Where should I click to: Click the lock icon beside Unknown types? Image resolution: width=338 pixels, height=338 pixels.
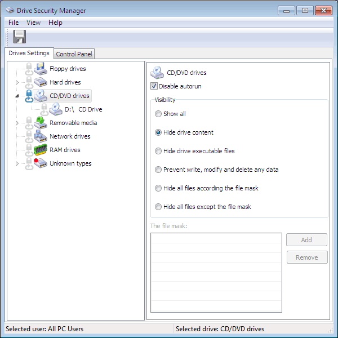[x=29, y=163]
